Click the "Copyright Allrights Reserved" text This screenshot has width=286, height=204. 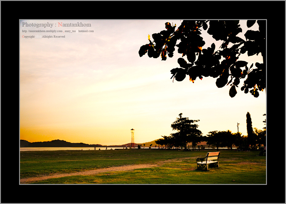click(43, 37)
